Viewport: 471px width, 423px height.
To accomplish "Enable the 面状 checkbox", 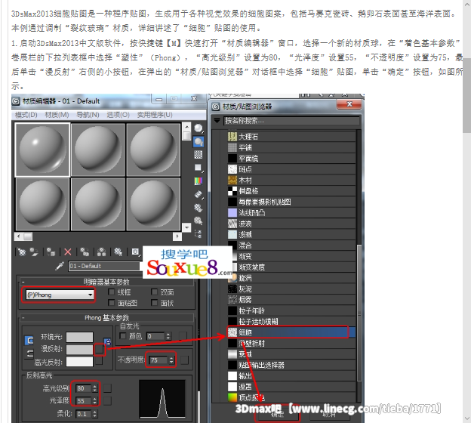I will pyautogui.click(x=154, y=303).
